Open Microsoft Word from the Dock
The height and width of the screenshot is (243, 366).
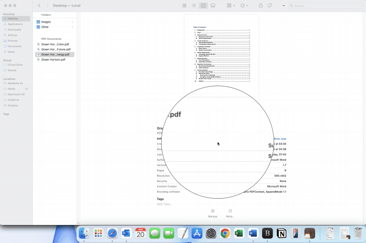[x=253, y=233]
